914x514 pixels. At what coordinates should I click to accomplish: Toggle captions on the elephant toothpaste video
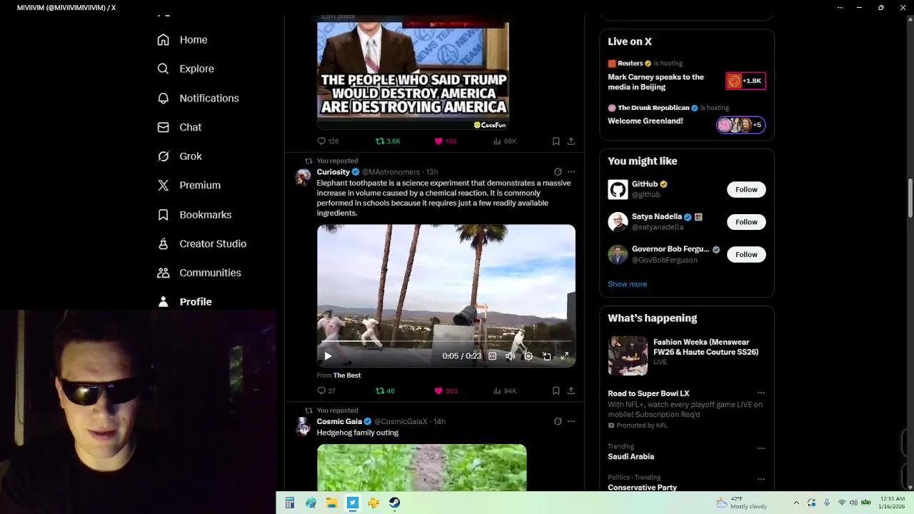[x=492, y=356]
